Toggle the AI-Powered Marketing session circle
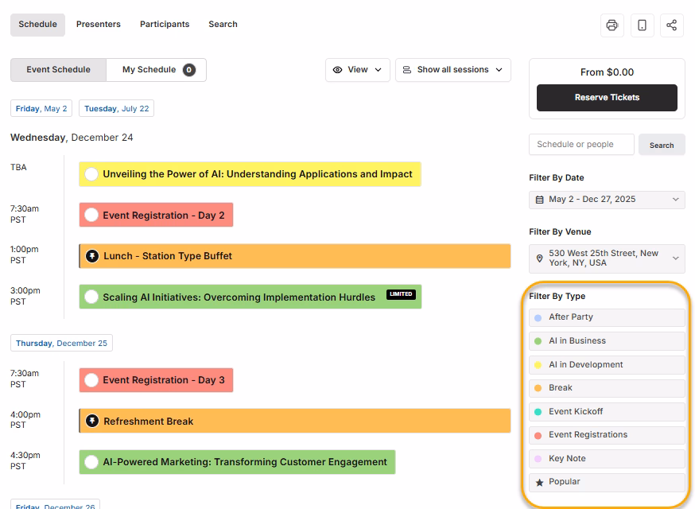 pyautogui.click(x=91, y=462)
